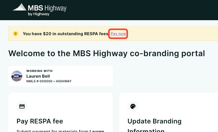The height and width of the screenshot is (132, 218).
Task: Click the NMLS # 000000 • HIGHWAY text
Action: 49,81
